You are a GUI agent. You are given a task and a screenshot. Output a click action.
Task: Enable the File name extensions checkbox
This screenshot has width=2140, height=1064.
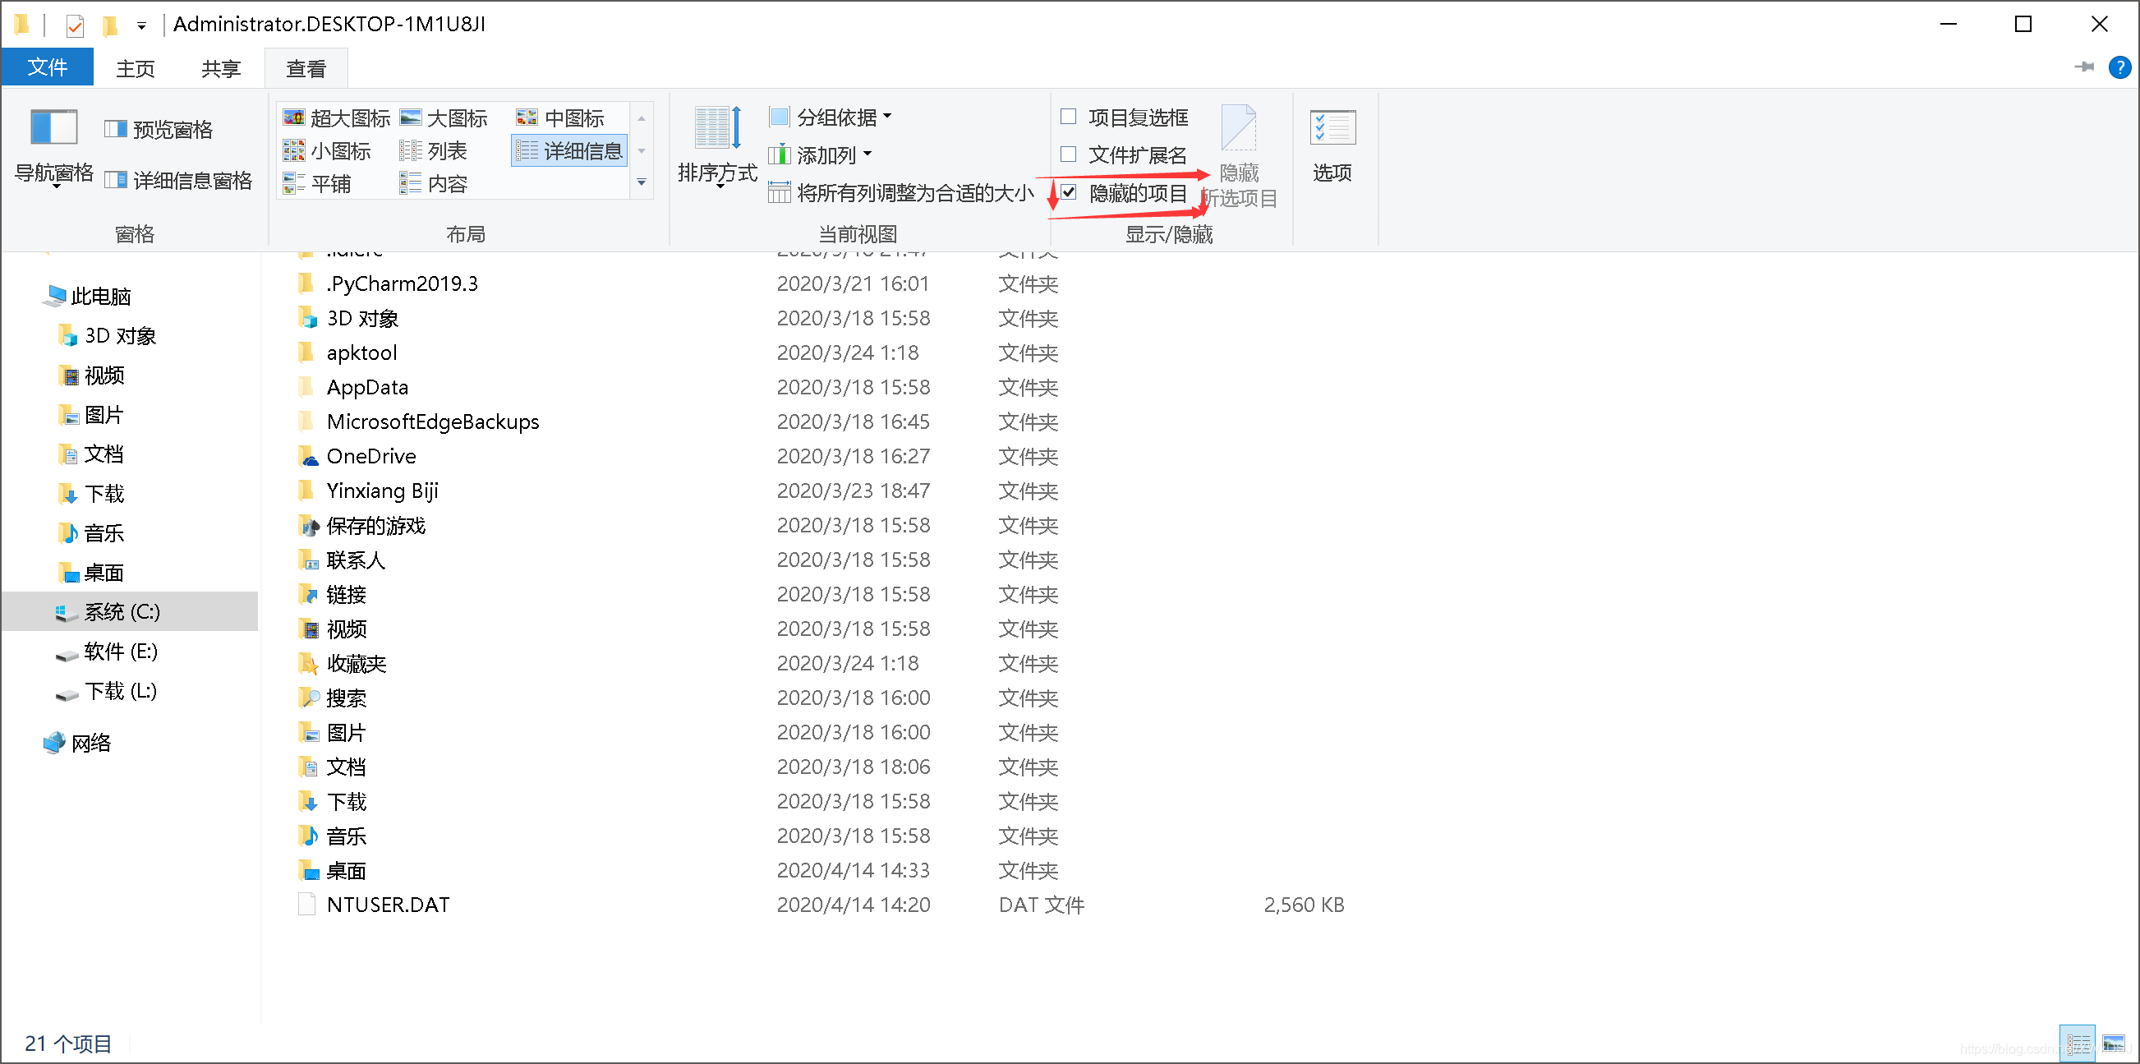pyautogui.click(x=1068, y=154)
